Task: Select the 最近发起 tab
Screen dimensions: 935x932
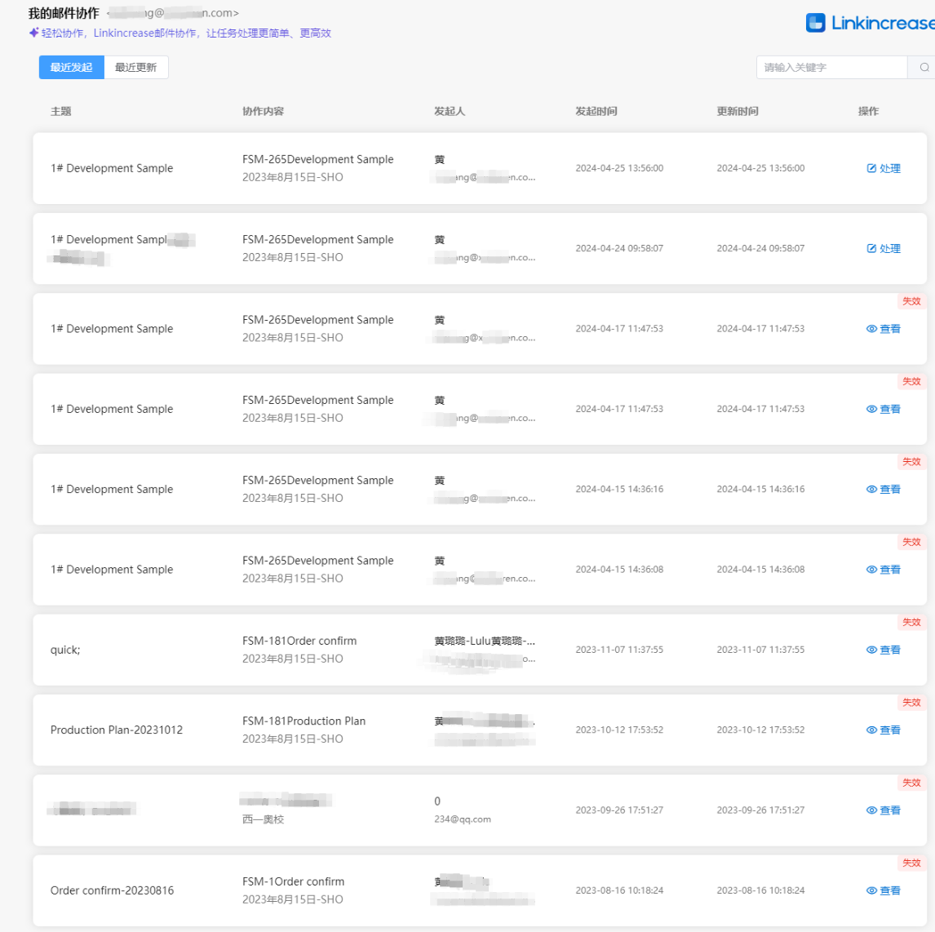Action: tap(71, 68)
